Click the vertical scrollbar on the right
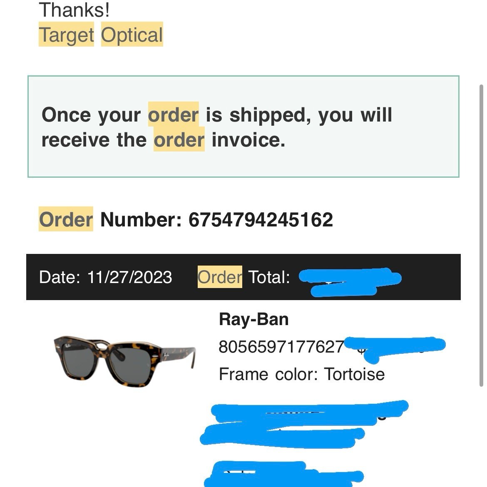The width and height of the screenshot is (487, 487). [482, 235]
